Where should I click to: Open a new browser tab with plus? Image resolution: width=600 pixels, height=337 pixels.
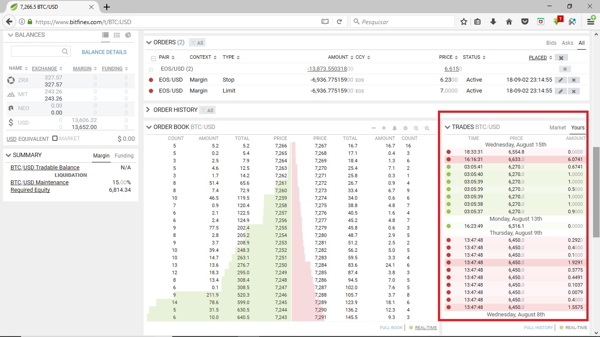107,7
